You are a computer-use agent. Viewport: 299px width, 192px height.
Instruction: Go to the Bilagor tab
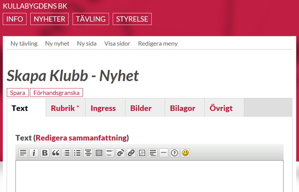pos(182,108)
